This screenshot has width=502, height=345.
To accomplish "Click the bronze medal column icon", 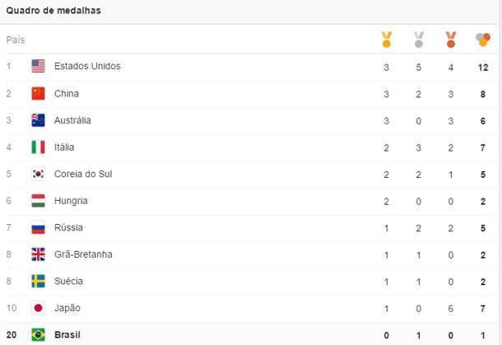I will pos(451,39).
